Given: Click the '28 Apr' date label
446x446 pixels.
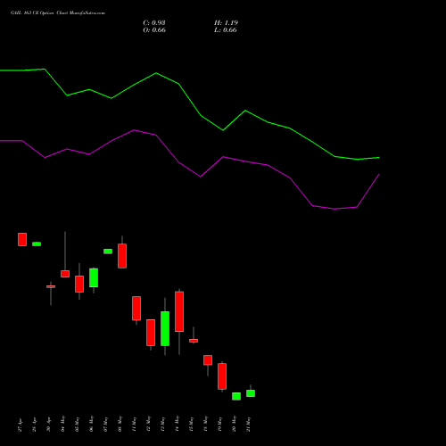Looking at the screenshot, I should coord(35,425).
